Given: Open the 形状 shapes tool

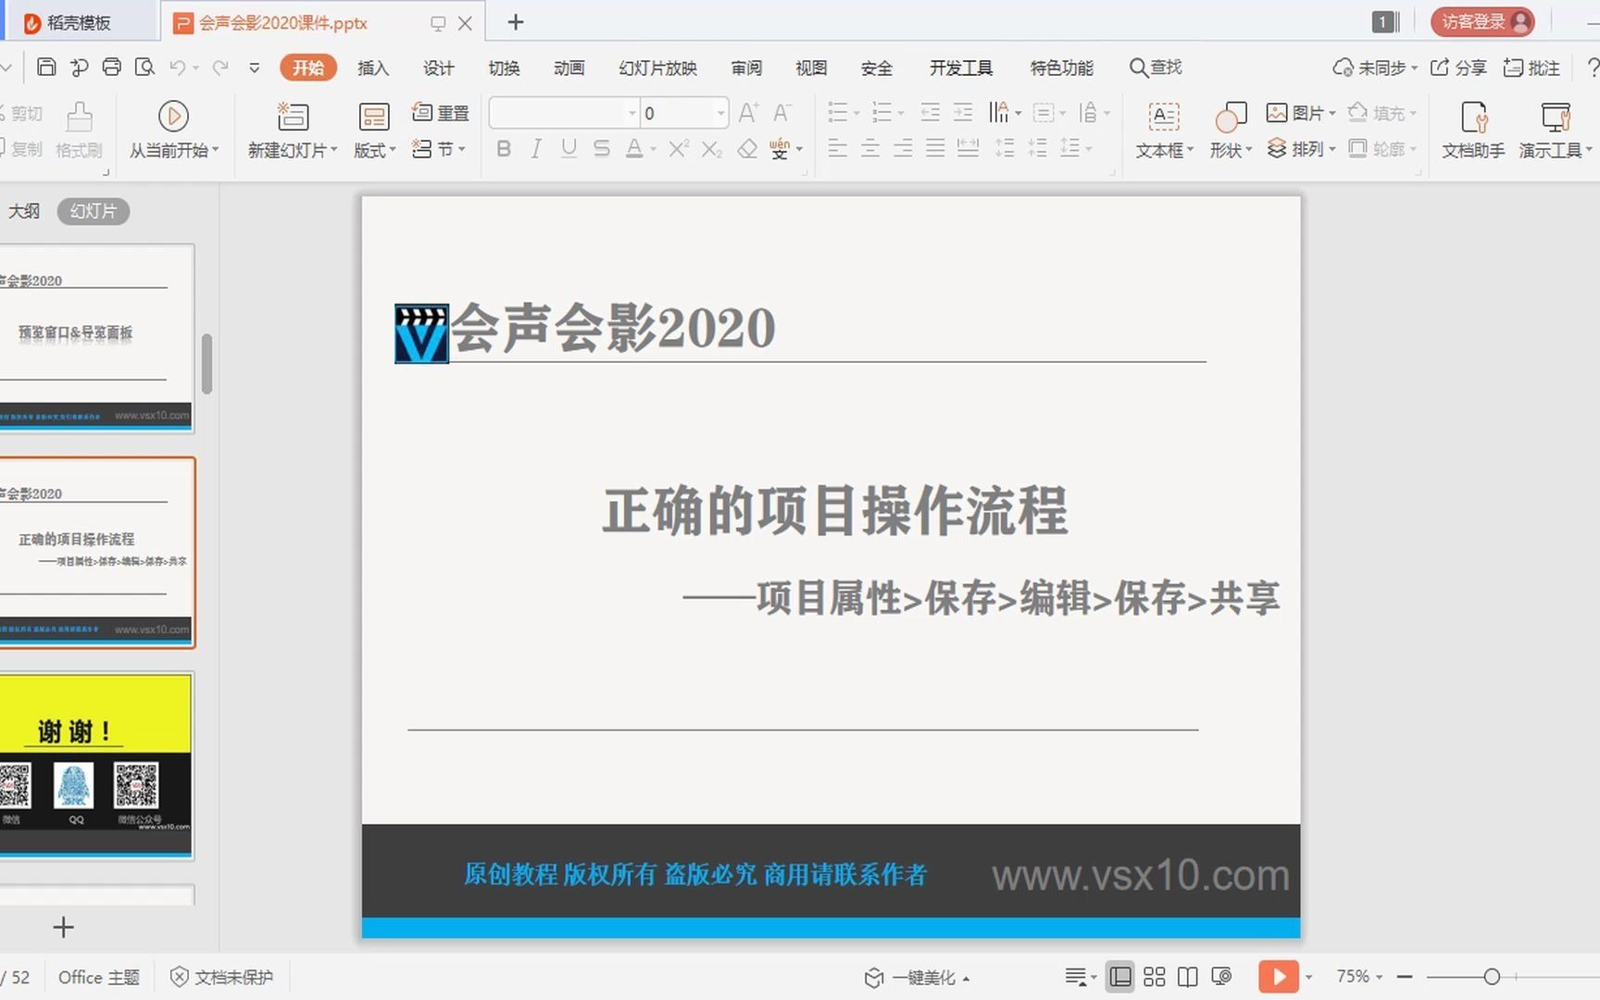Looking at the screenshot, I should click(1231, 131).
